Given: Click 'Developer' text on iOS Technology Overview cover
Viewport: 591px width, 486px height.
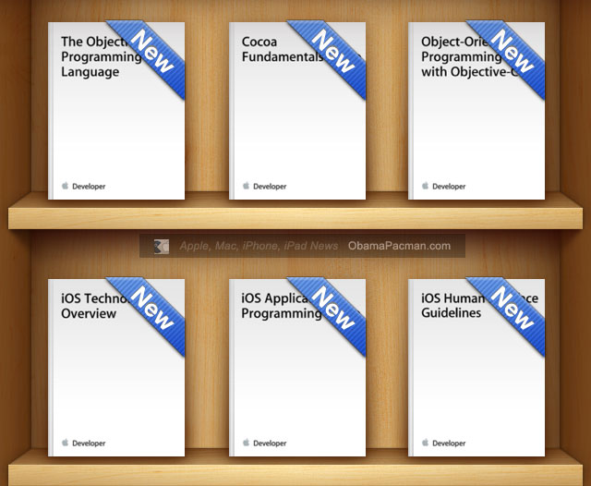Looking at the screenshot, I should click(89, 443).
